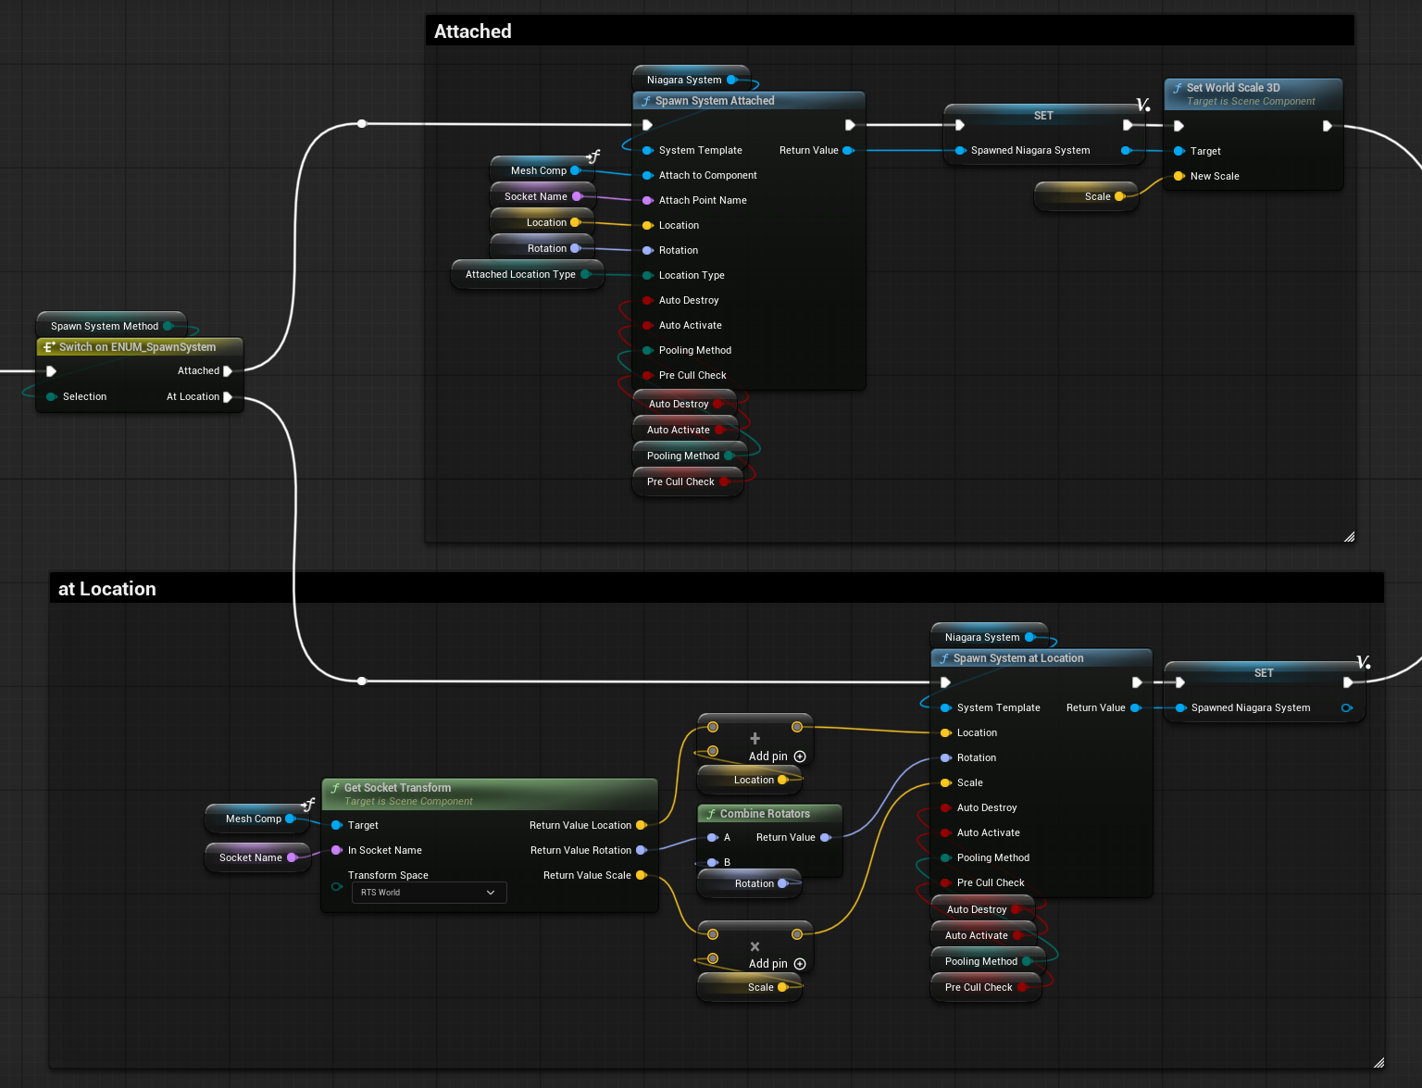Click the Attached execution output pin on Switch node
This screenshot has width=1422, height=1088.
pos(228,371)
